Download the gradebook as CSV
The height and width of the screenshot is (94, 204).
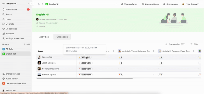[x=175, y=44]
